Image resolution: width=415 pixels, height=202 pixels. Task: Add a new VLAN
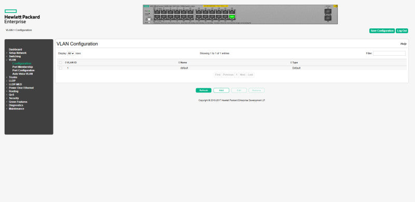click(222, 90)
